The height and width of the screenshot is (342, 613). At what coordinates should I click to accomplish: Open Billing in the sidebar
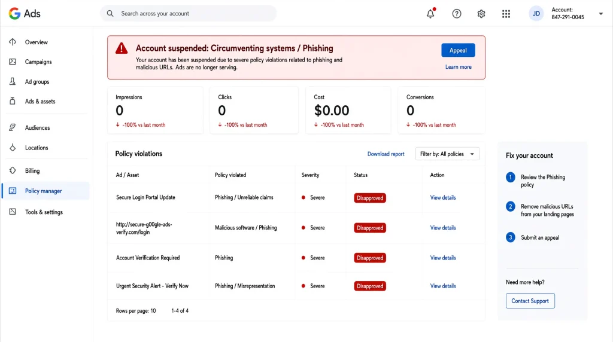(32, 170)
